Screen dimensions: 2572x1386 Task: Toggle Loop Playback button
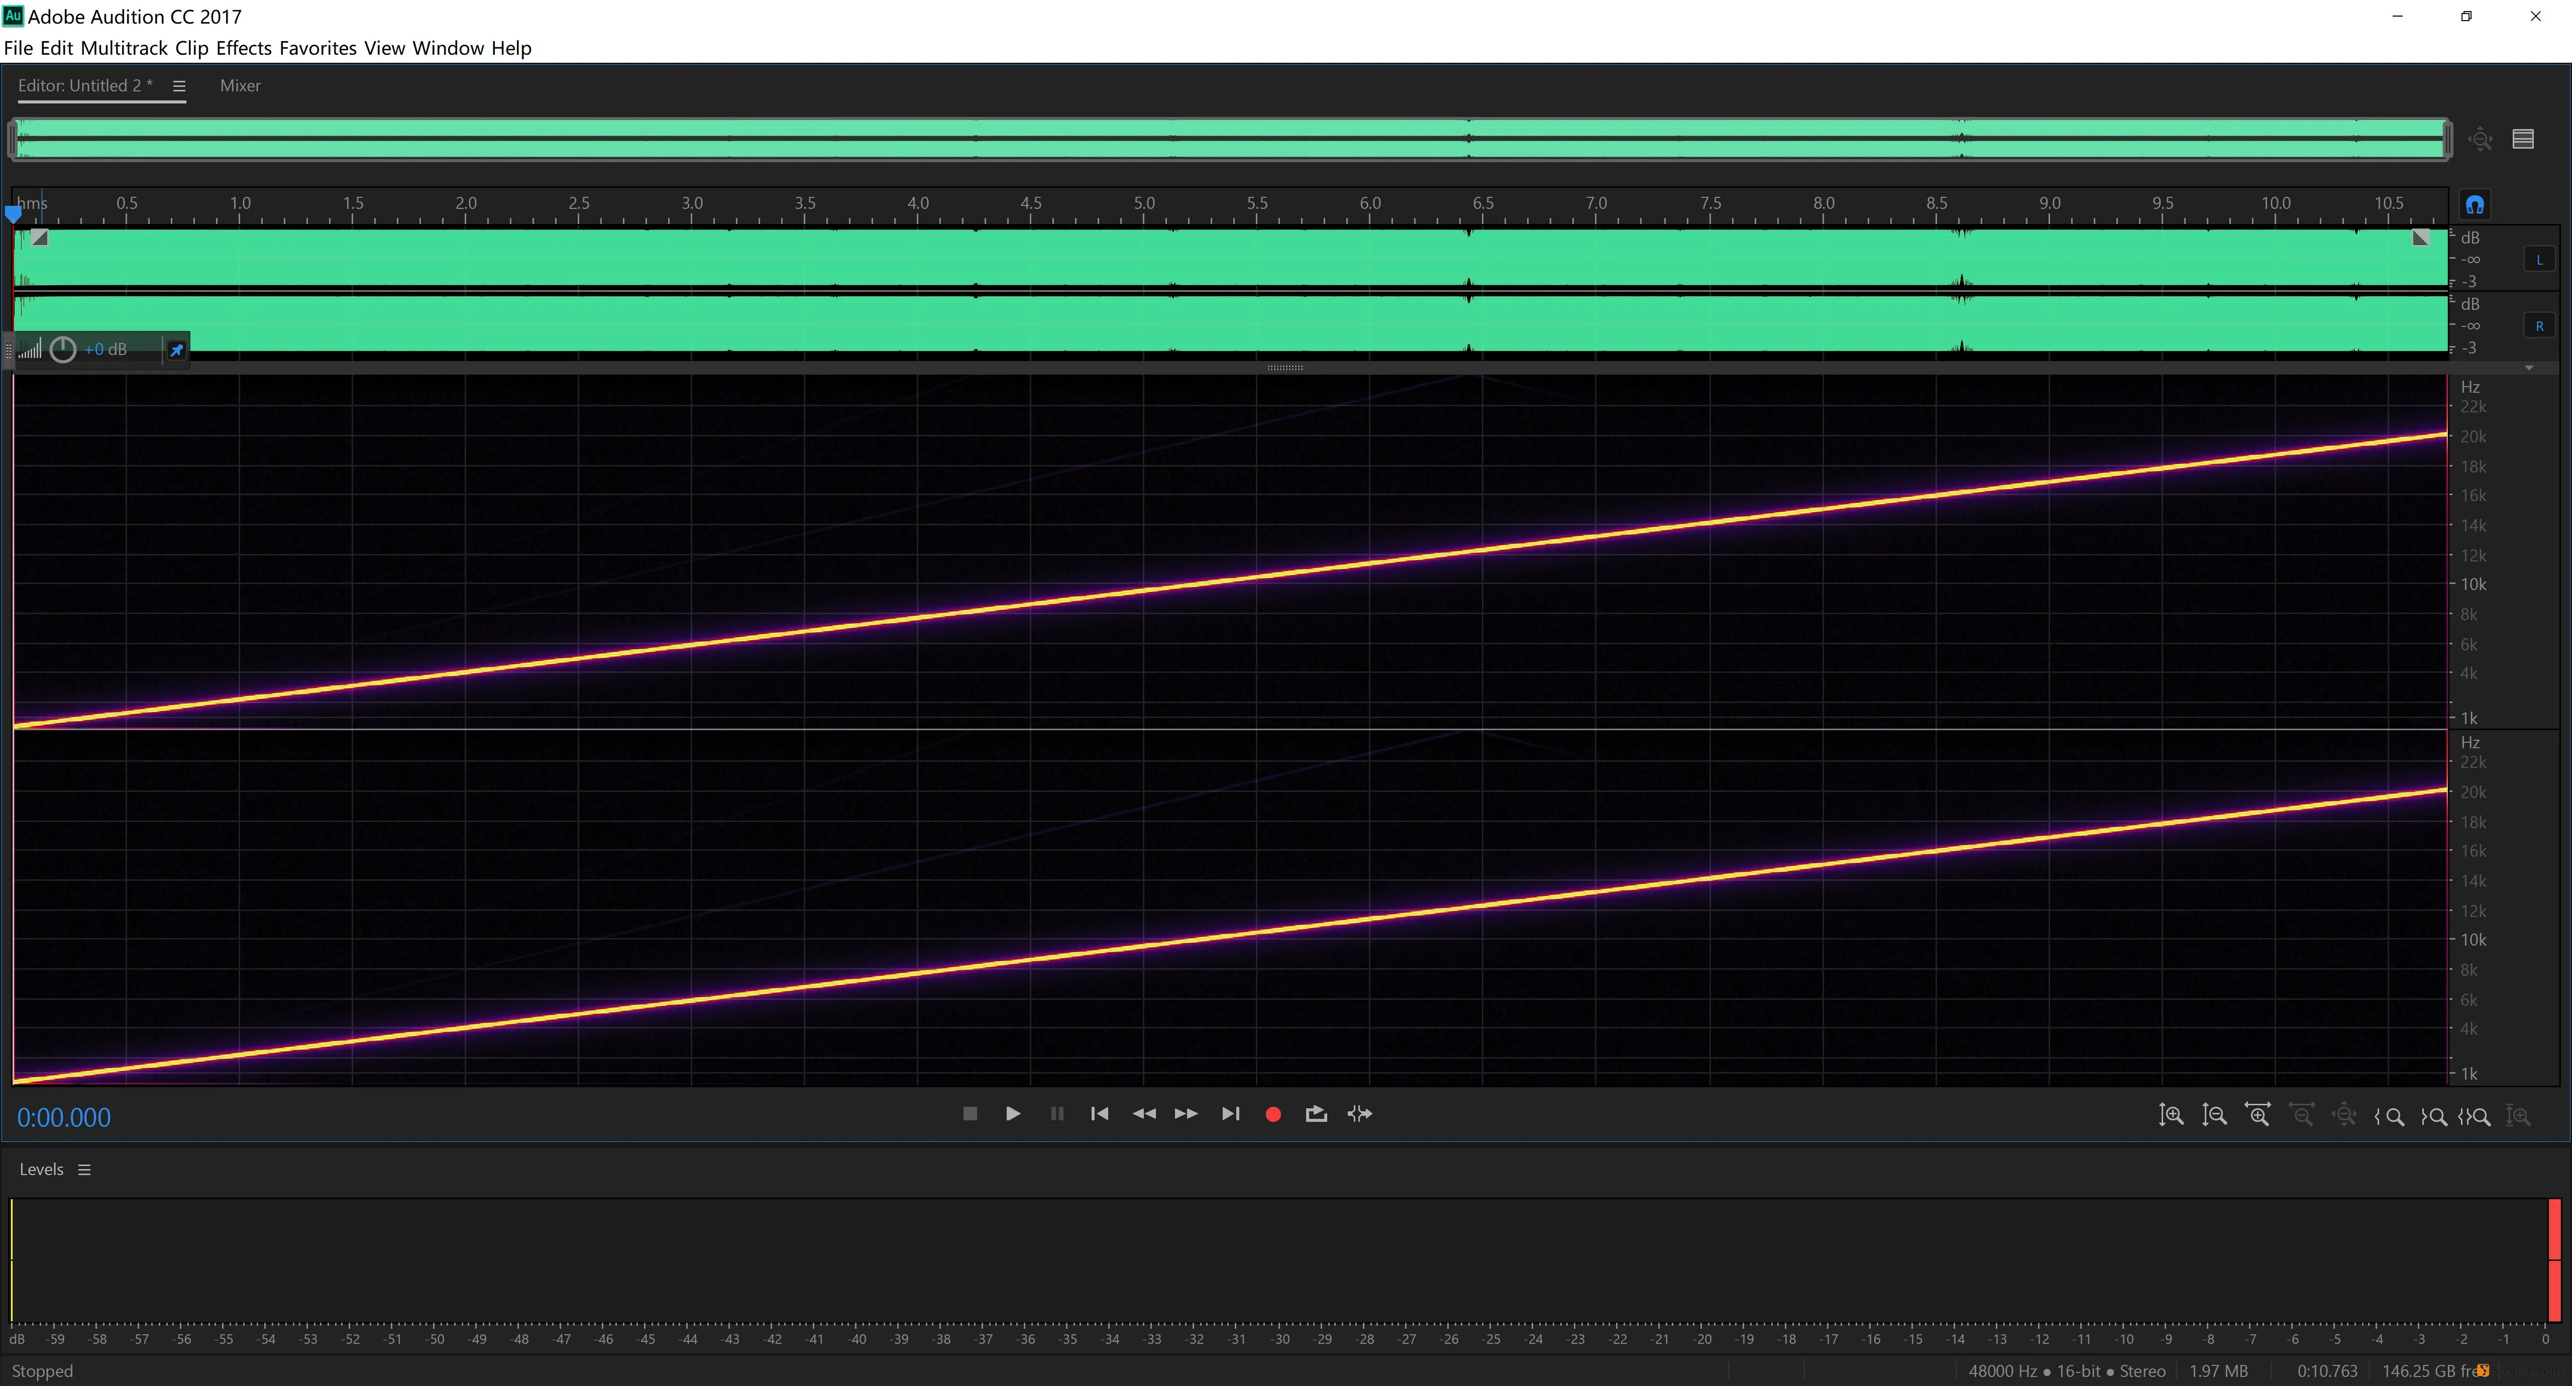point(1316,1114)
